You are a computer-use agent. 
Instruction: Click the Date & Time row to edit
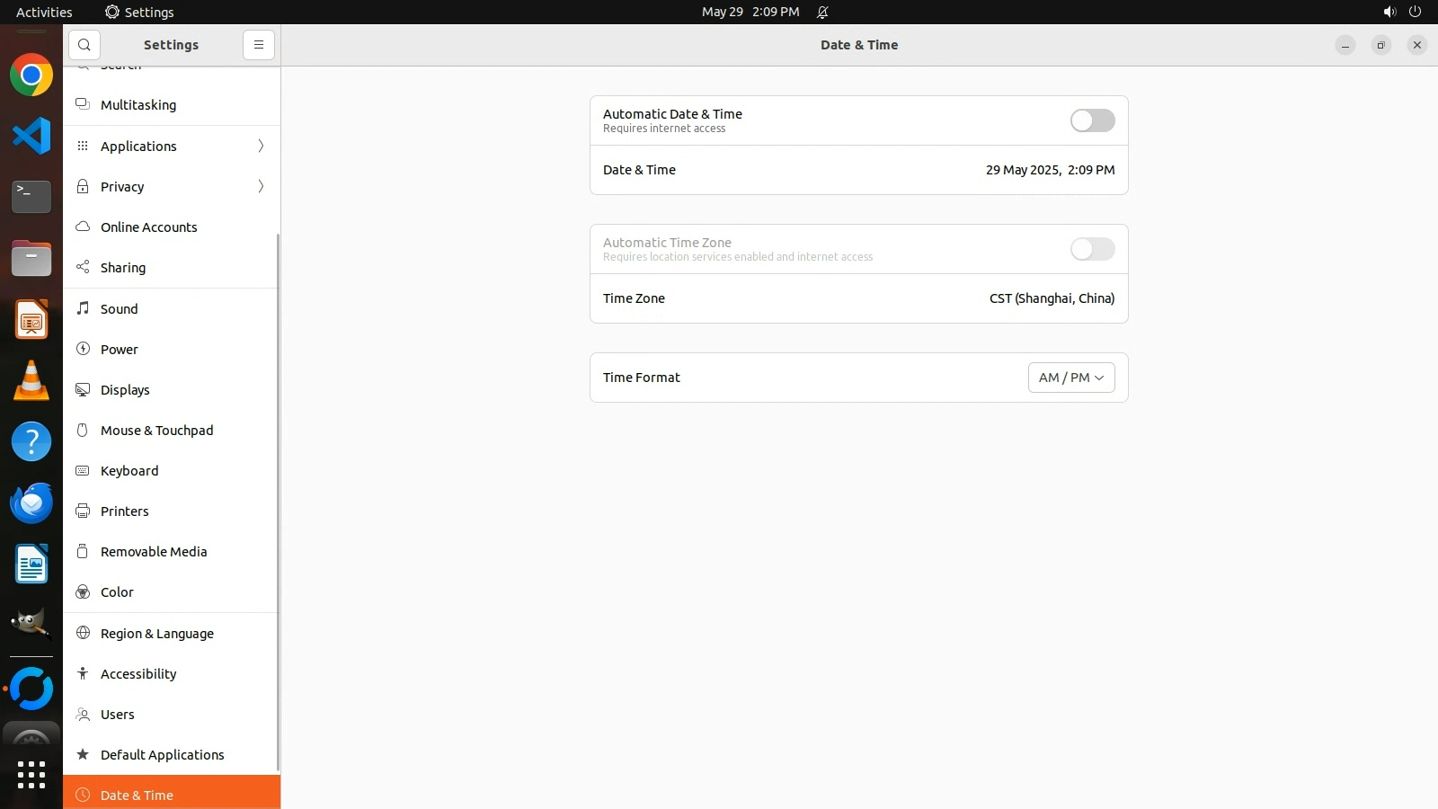[x=858, y=170]
